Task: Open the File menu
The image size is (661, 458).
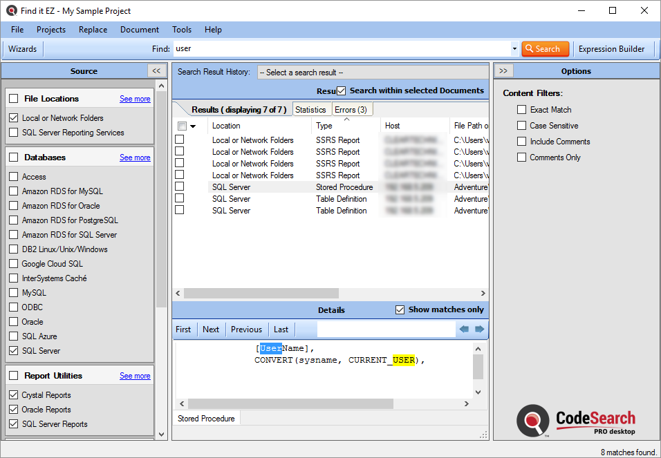Action: click(17, 30)
